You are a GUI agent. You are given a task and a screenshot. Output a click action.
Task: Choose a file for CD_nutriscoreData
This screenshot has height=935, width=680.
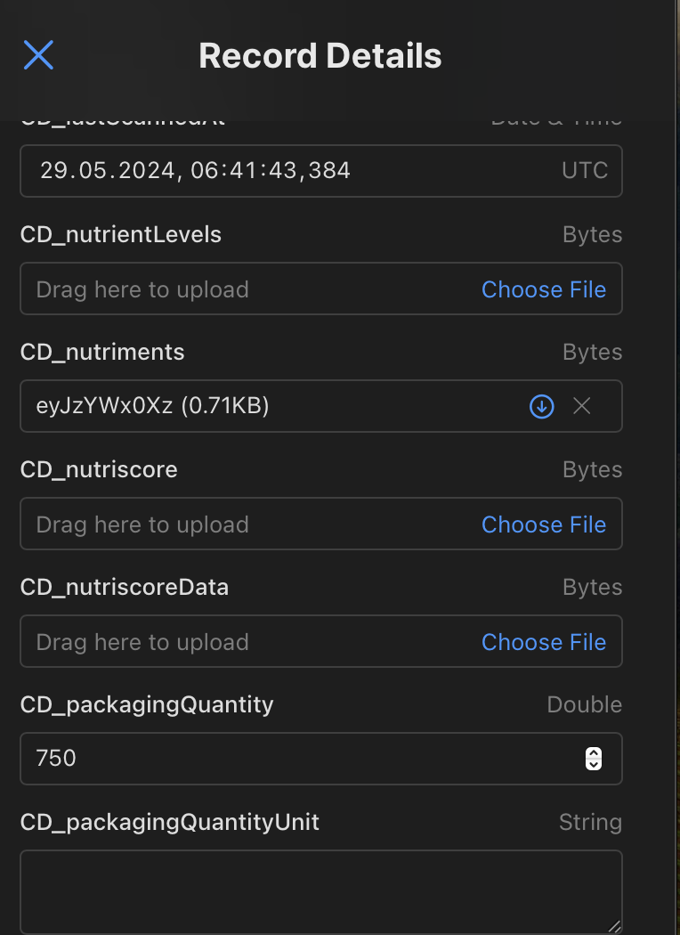tap(543, 642)
